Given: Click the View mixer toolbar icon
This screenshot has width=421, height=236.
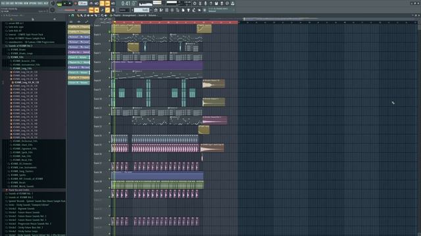Looking at the screenshot, I should tap(172, 10).
